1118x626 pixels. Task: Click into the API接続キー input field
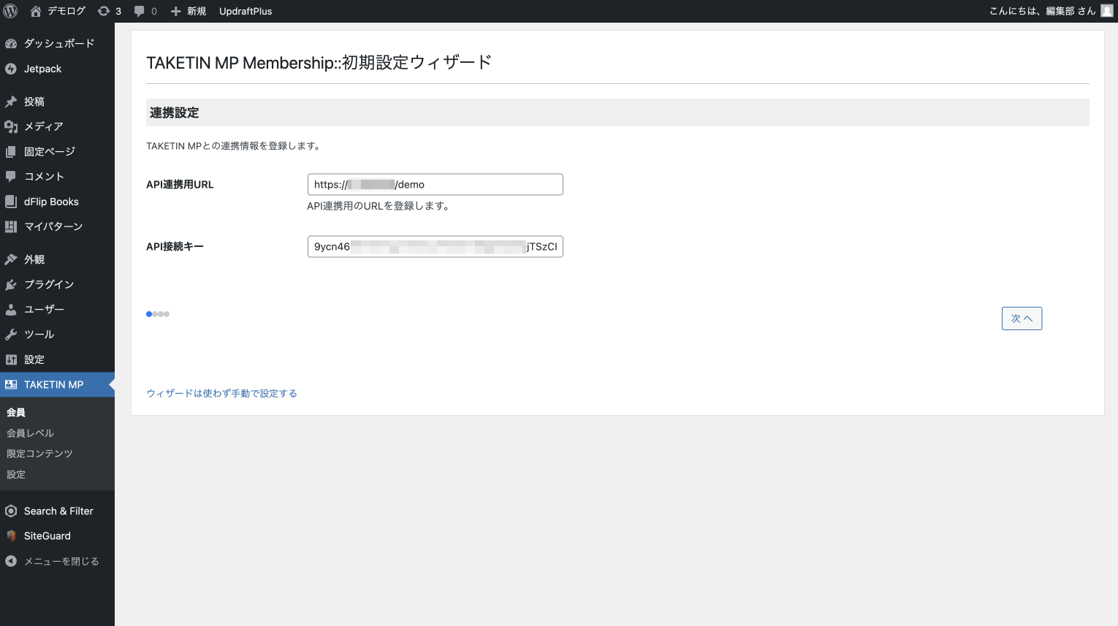(x=435, y=246)
